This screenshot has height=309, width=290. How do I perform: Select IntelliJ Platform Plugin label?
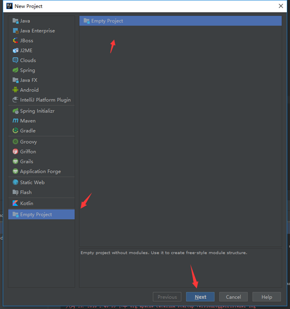(x=46, y=100)
